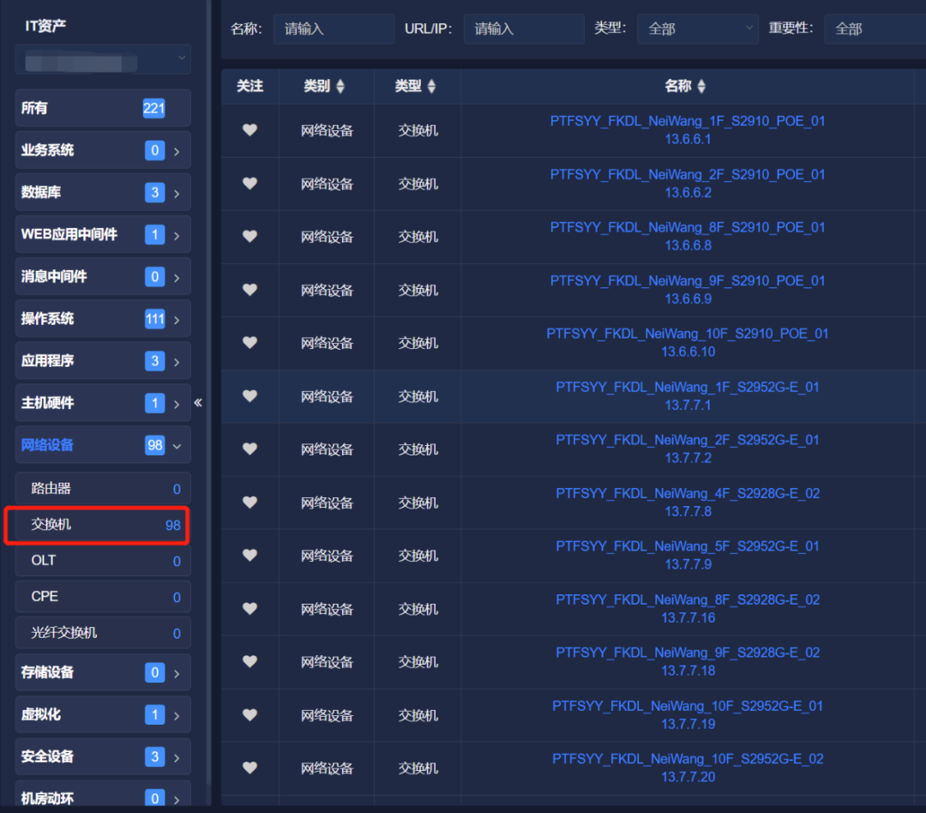926x813 pixels.
Task: Open the 类型 filter dropdown
Action: click(x=697, y=28)
